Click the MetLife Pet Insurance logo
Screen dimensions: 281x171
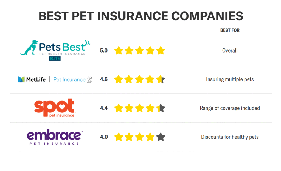point(55,79)
